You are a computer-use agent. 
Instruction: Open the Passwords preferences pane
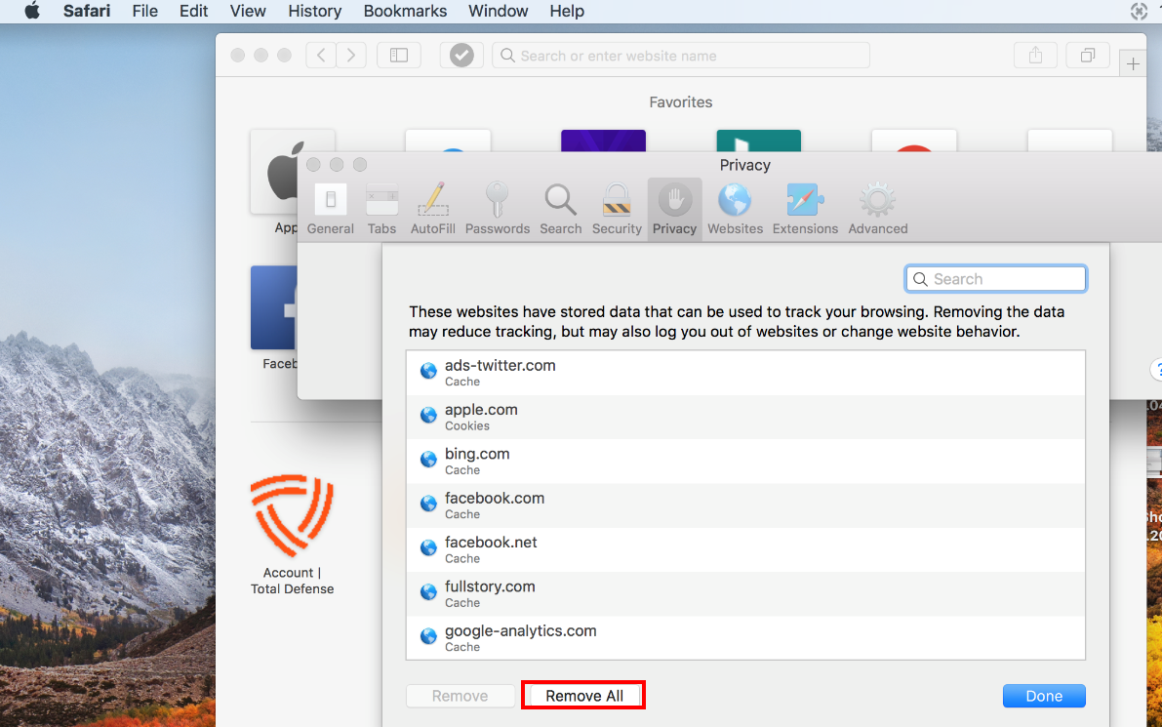[498, 209]
